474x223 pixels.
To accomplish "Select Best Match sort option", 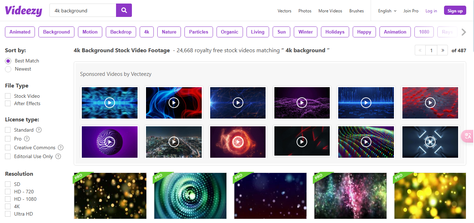I will coord(8,61).
